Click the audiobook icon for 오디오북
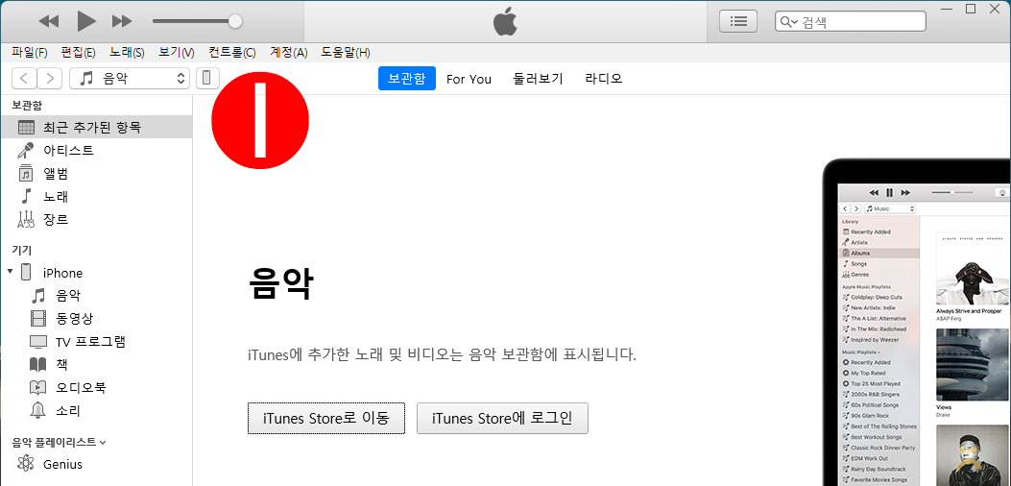Viewport: 1011px width, 486px height. click(38, 387)
